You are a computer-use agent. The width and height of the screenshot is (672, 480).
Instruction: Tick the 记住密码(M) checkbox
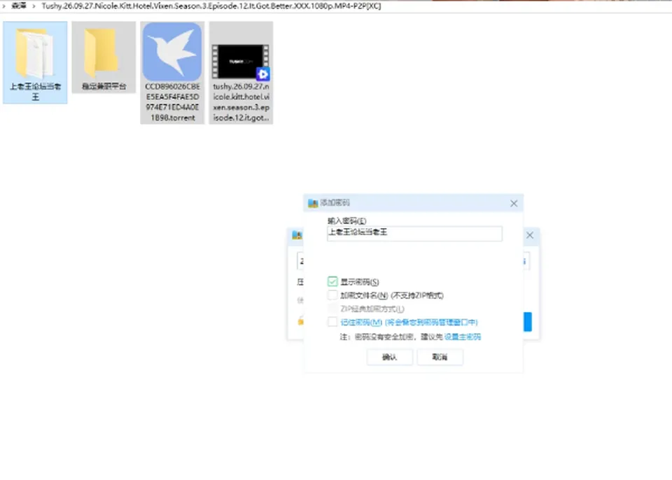point(332,322)
